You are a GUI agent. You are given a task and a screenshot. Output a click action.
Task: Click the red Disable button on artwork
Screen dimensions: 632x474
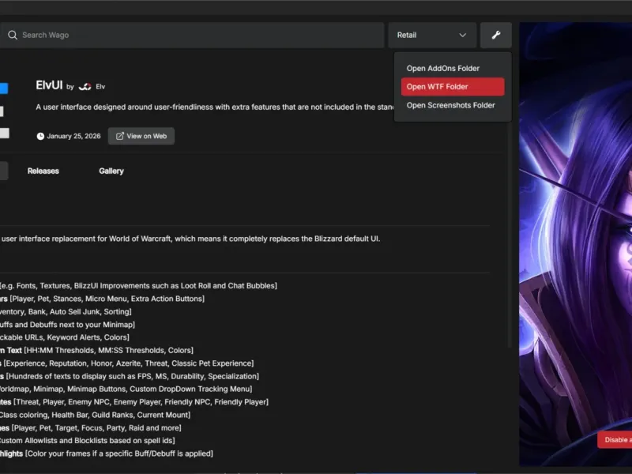click(x=615, y=440)
